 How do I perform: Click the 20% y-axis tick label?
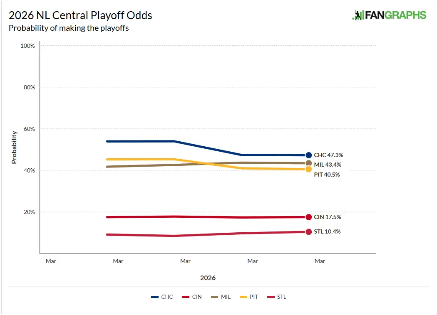click(x=29, y=212)
